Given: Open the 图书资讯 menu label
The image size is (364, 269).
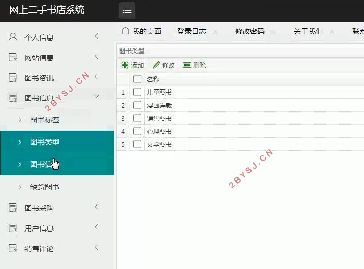Looking at the screenshot, I should coord(39,78).
